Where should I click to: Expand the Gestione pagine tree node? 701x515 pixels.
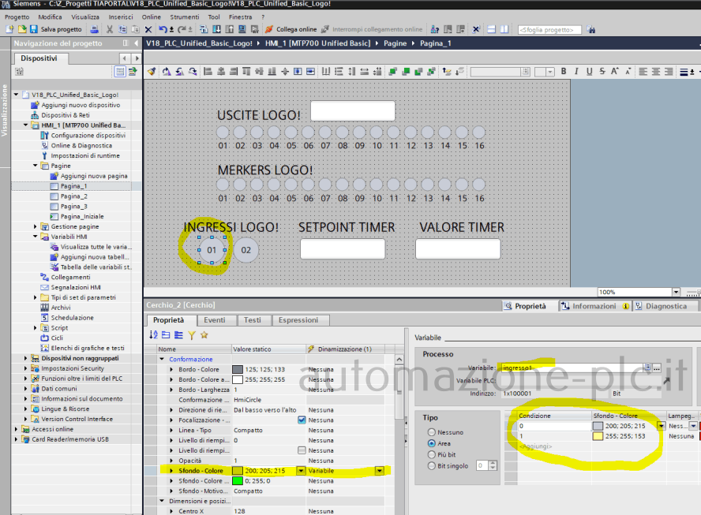(x=36, y=226)
